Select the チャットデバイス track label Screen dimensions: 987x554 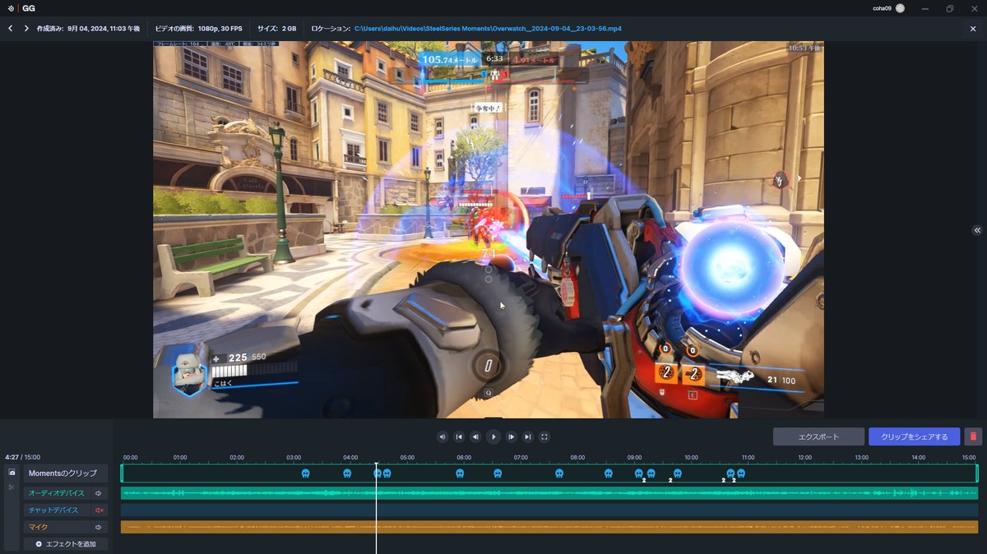pos(56,510)
